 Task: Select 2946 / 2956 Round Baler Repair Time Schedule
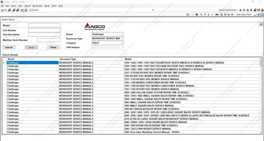133,125
